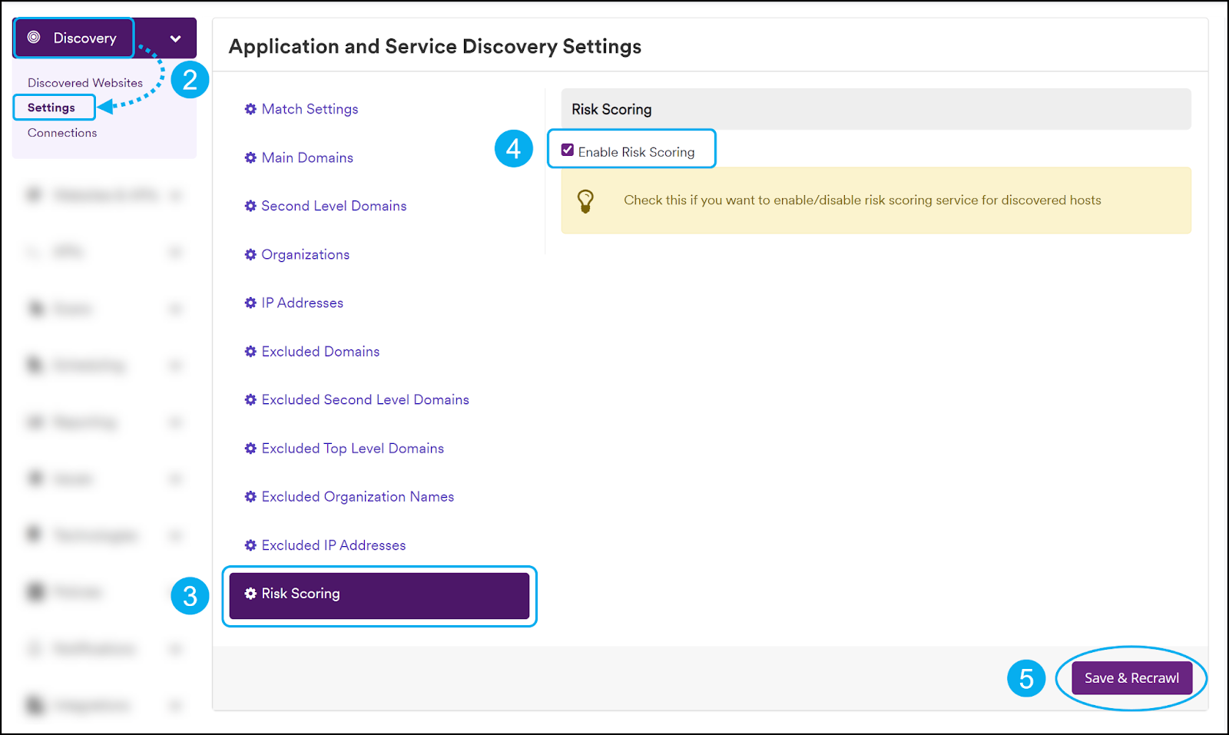Click the gear icon beside Main Domains
1229x735 pixels.
pyautogui.click(x=250, y=157)
